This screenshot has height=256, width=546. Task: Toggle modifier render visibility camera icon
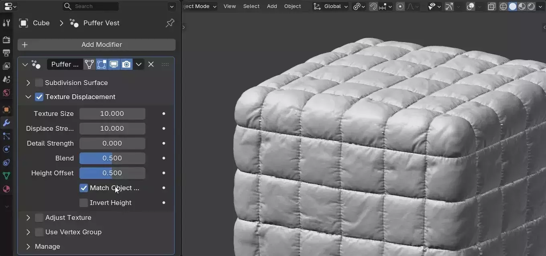[x=126, y=64]
